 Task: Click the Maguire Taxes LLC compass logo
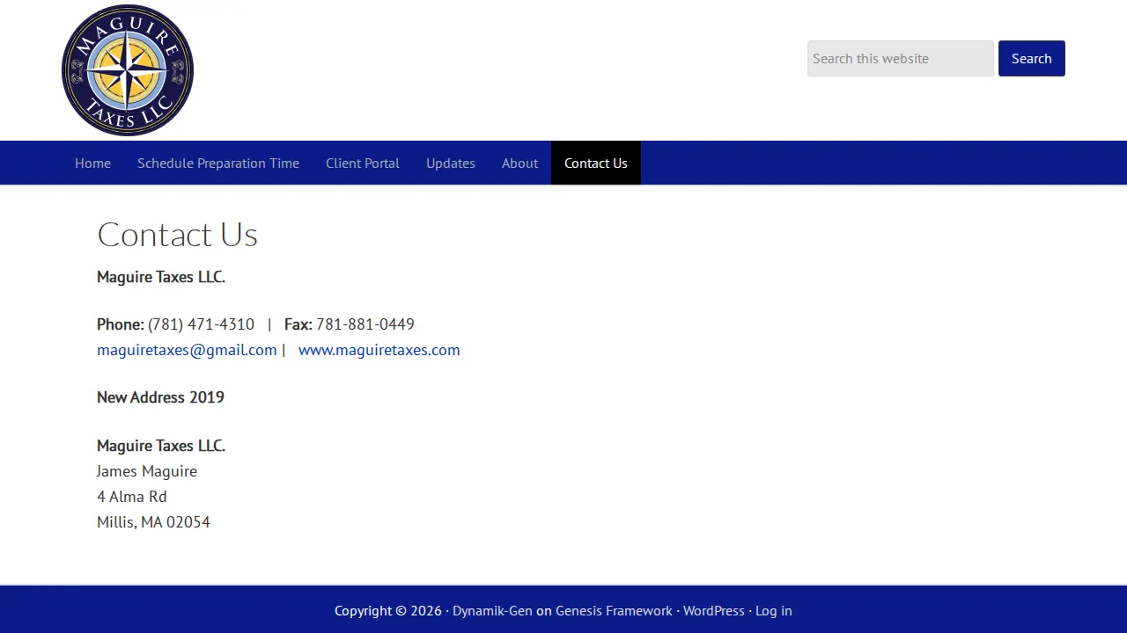[128, 70]
